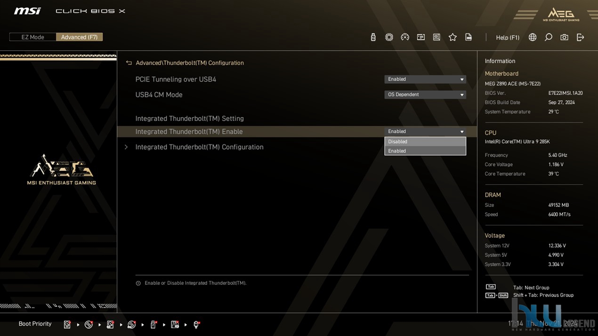Select network cable boot priority icon
The width and height of the screenshot is (598, 336).
[197, 325]
